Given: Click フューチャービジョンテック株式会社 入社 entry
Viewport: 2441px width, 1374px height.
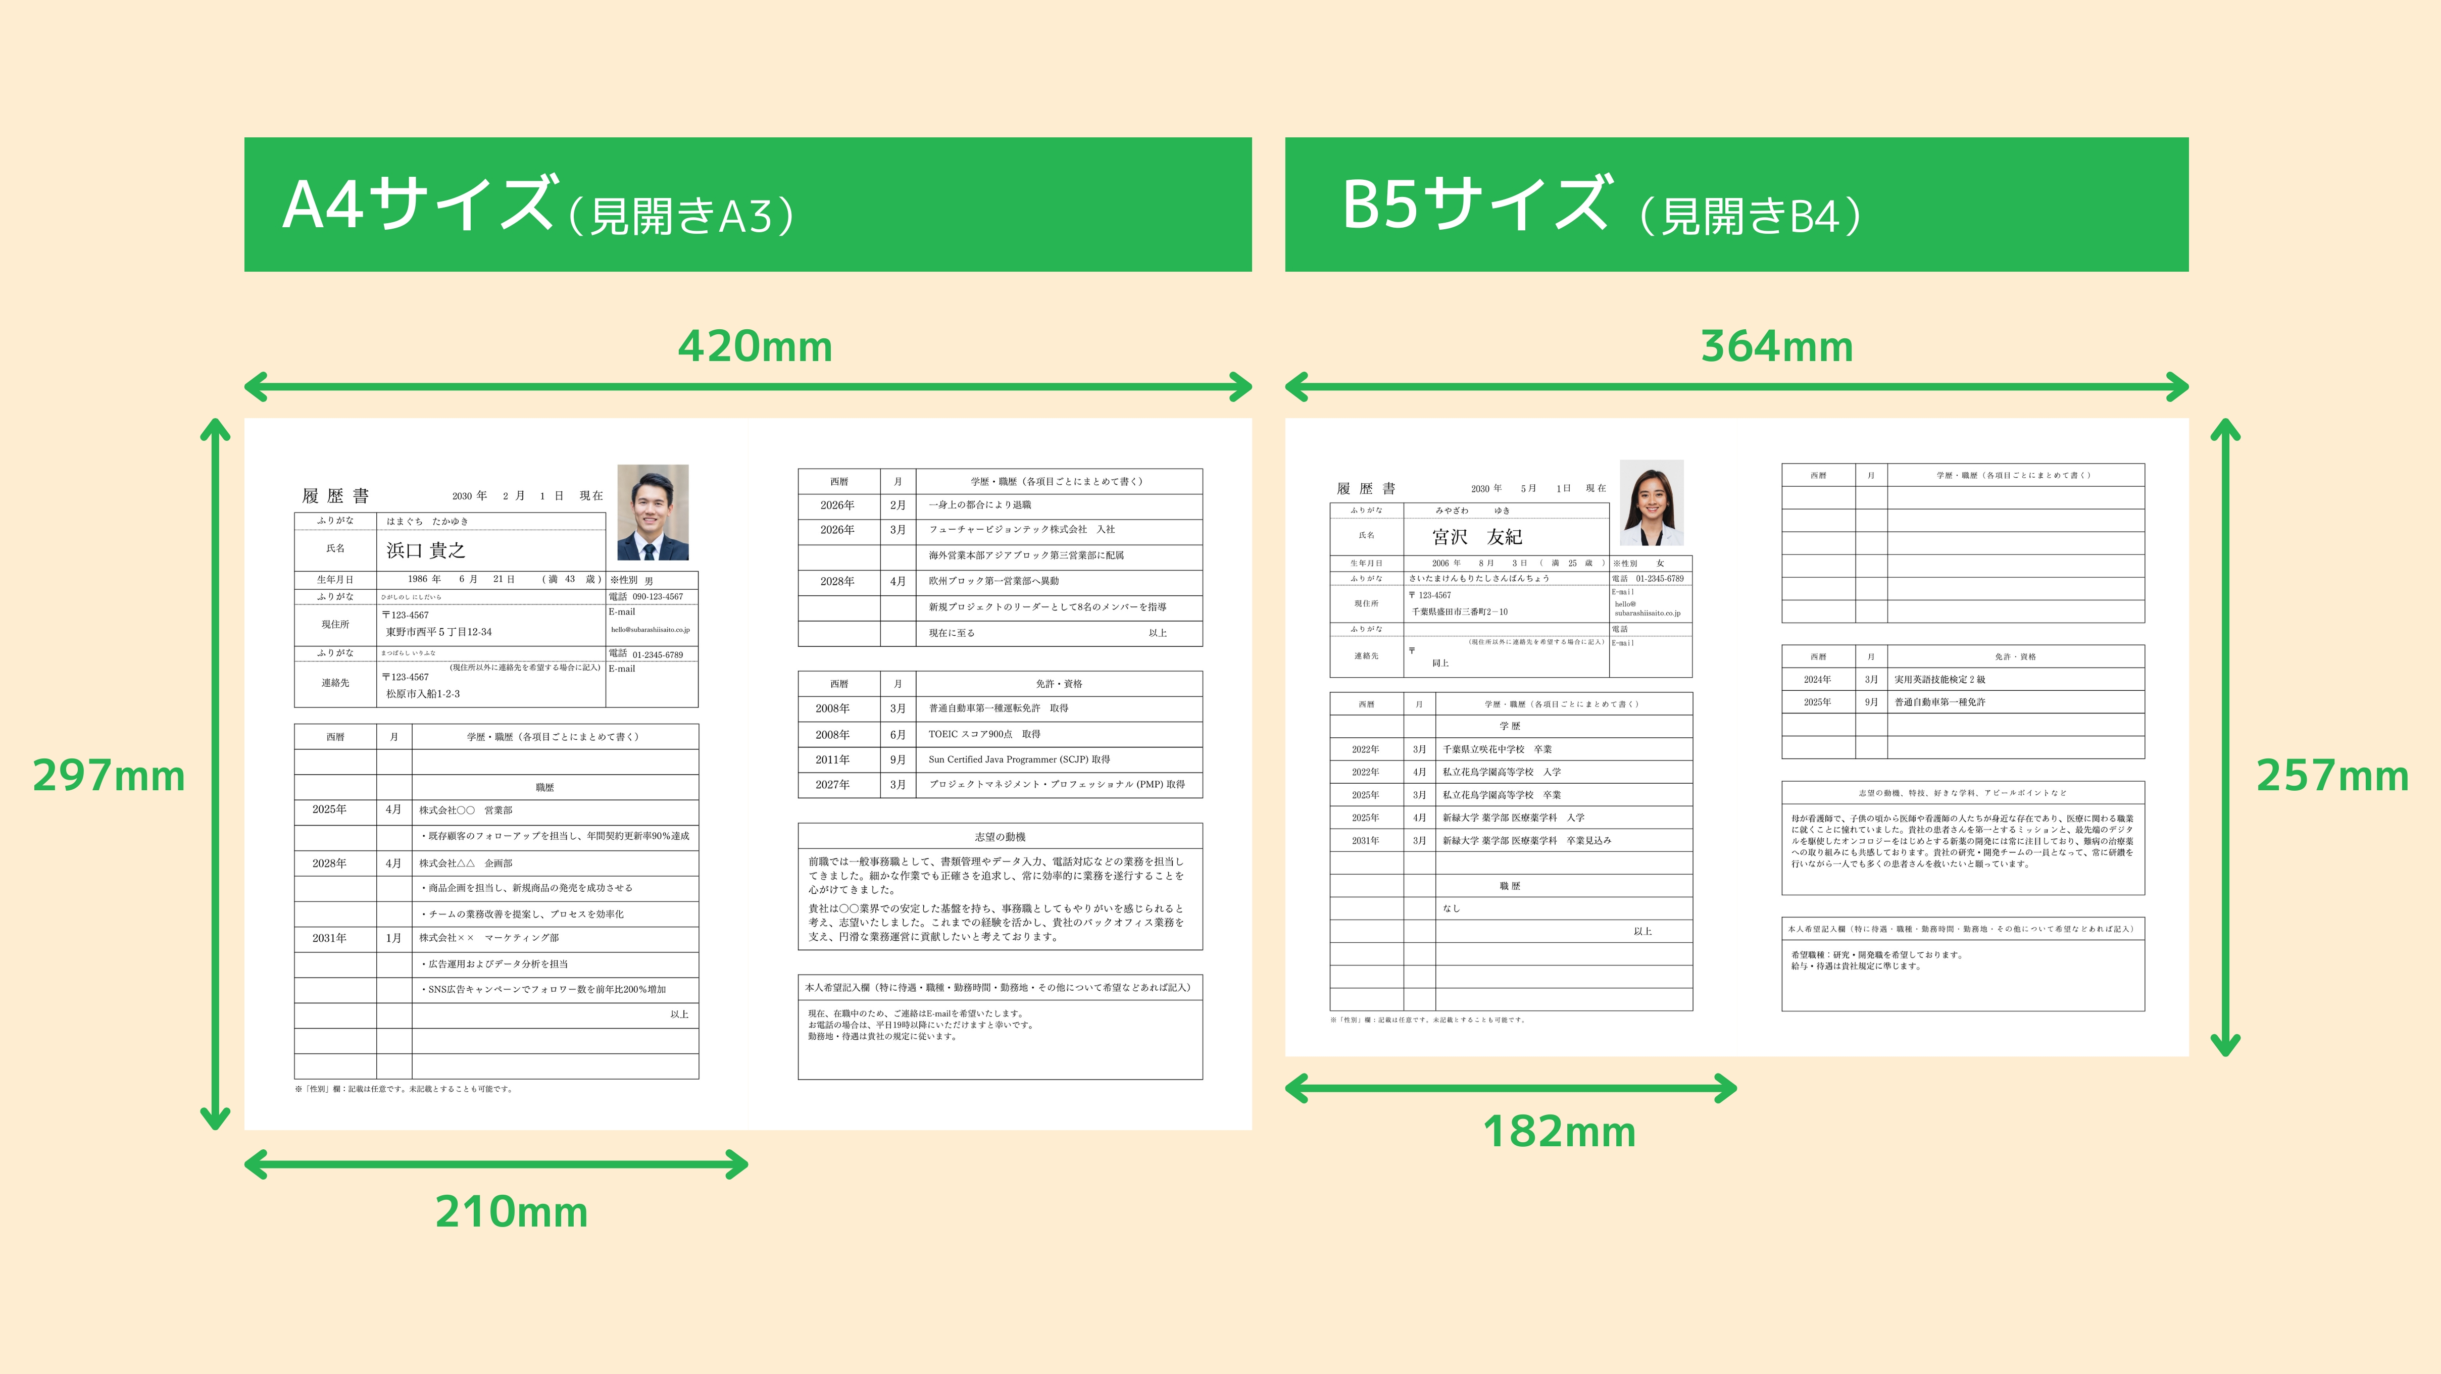Looking at the screenshot, I should click(x=1022, y=530).
